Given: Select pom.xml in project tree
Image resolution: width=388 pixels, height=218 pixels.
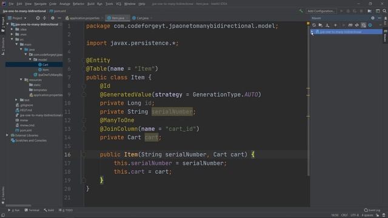Looking at the screenshot, I should pyautogui.click(x=24, y=130).
